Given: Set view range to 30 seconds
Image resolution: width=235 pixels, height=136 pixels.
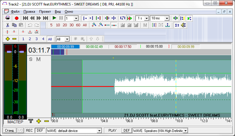Looking at the screenshot, I should [71, 25].
